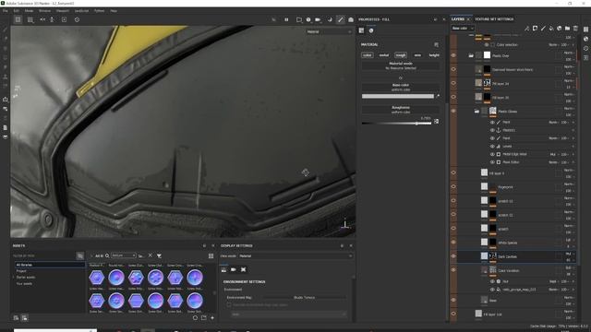Image resolution: width=591 pixels, height=332 pixels.
Task: Click the camera settings icon in Display Settings
Action: (x=234, y=269)
